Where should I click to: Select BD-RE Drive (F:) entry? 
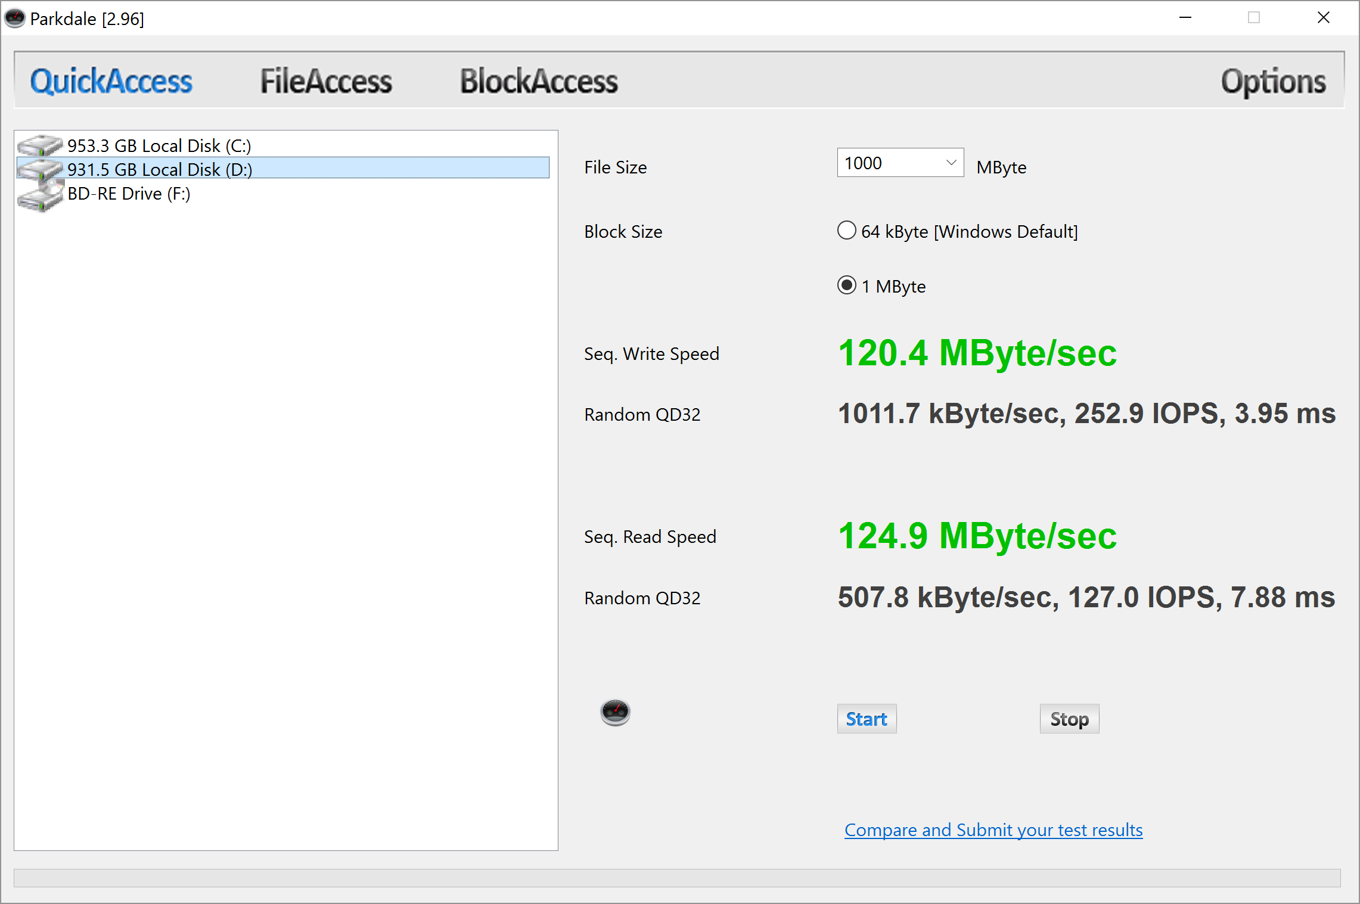[129, 194]
